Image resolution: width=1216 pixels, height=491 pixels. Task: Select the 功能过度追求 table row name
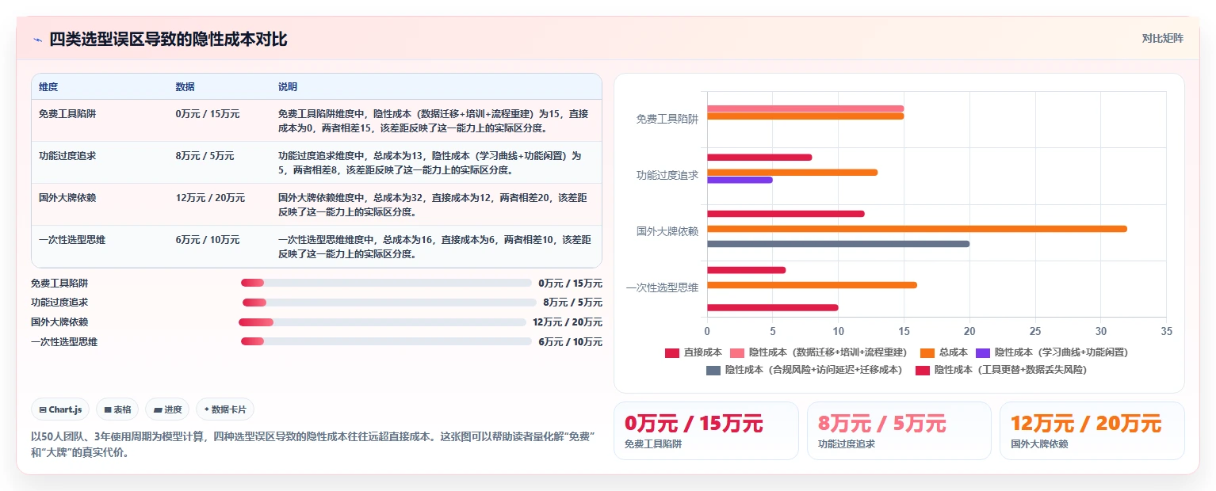pos(67,156)
